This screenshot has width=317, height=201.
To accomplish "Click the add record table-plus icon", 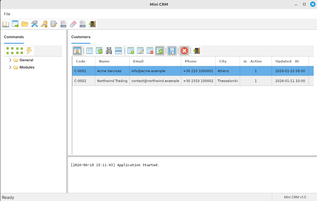I will pos(131,51).
